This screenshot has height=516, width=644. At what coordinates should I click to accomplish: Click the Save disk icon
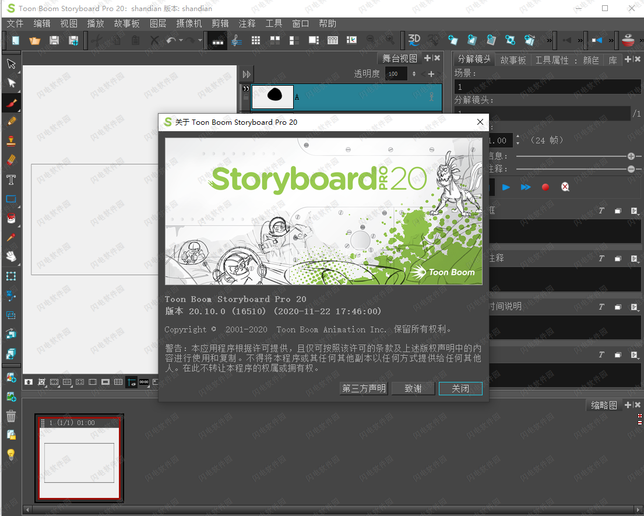(x=54, y=40)
